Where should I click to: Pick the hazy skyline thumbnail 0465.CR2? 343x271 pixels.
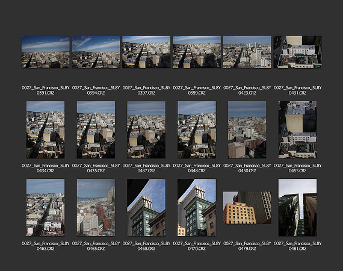coord(96,208)
